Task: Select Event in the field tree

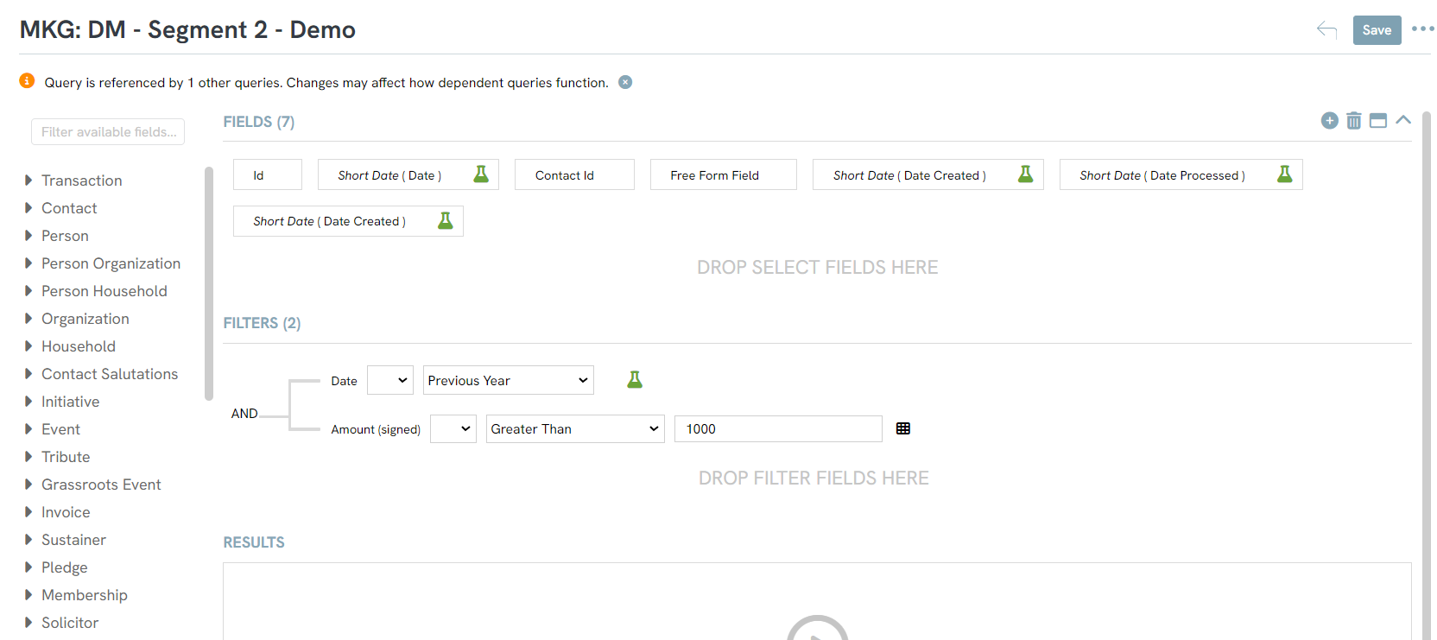Action: click(x=60, y=429)
